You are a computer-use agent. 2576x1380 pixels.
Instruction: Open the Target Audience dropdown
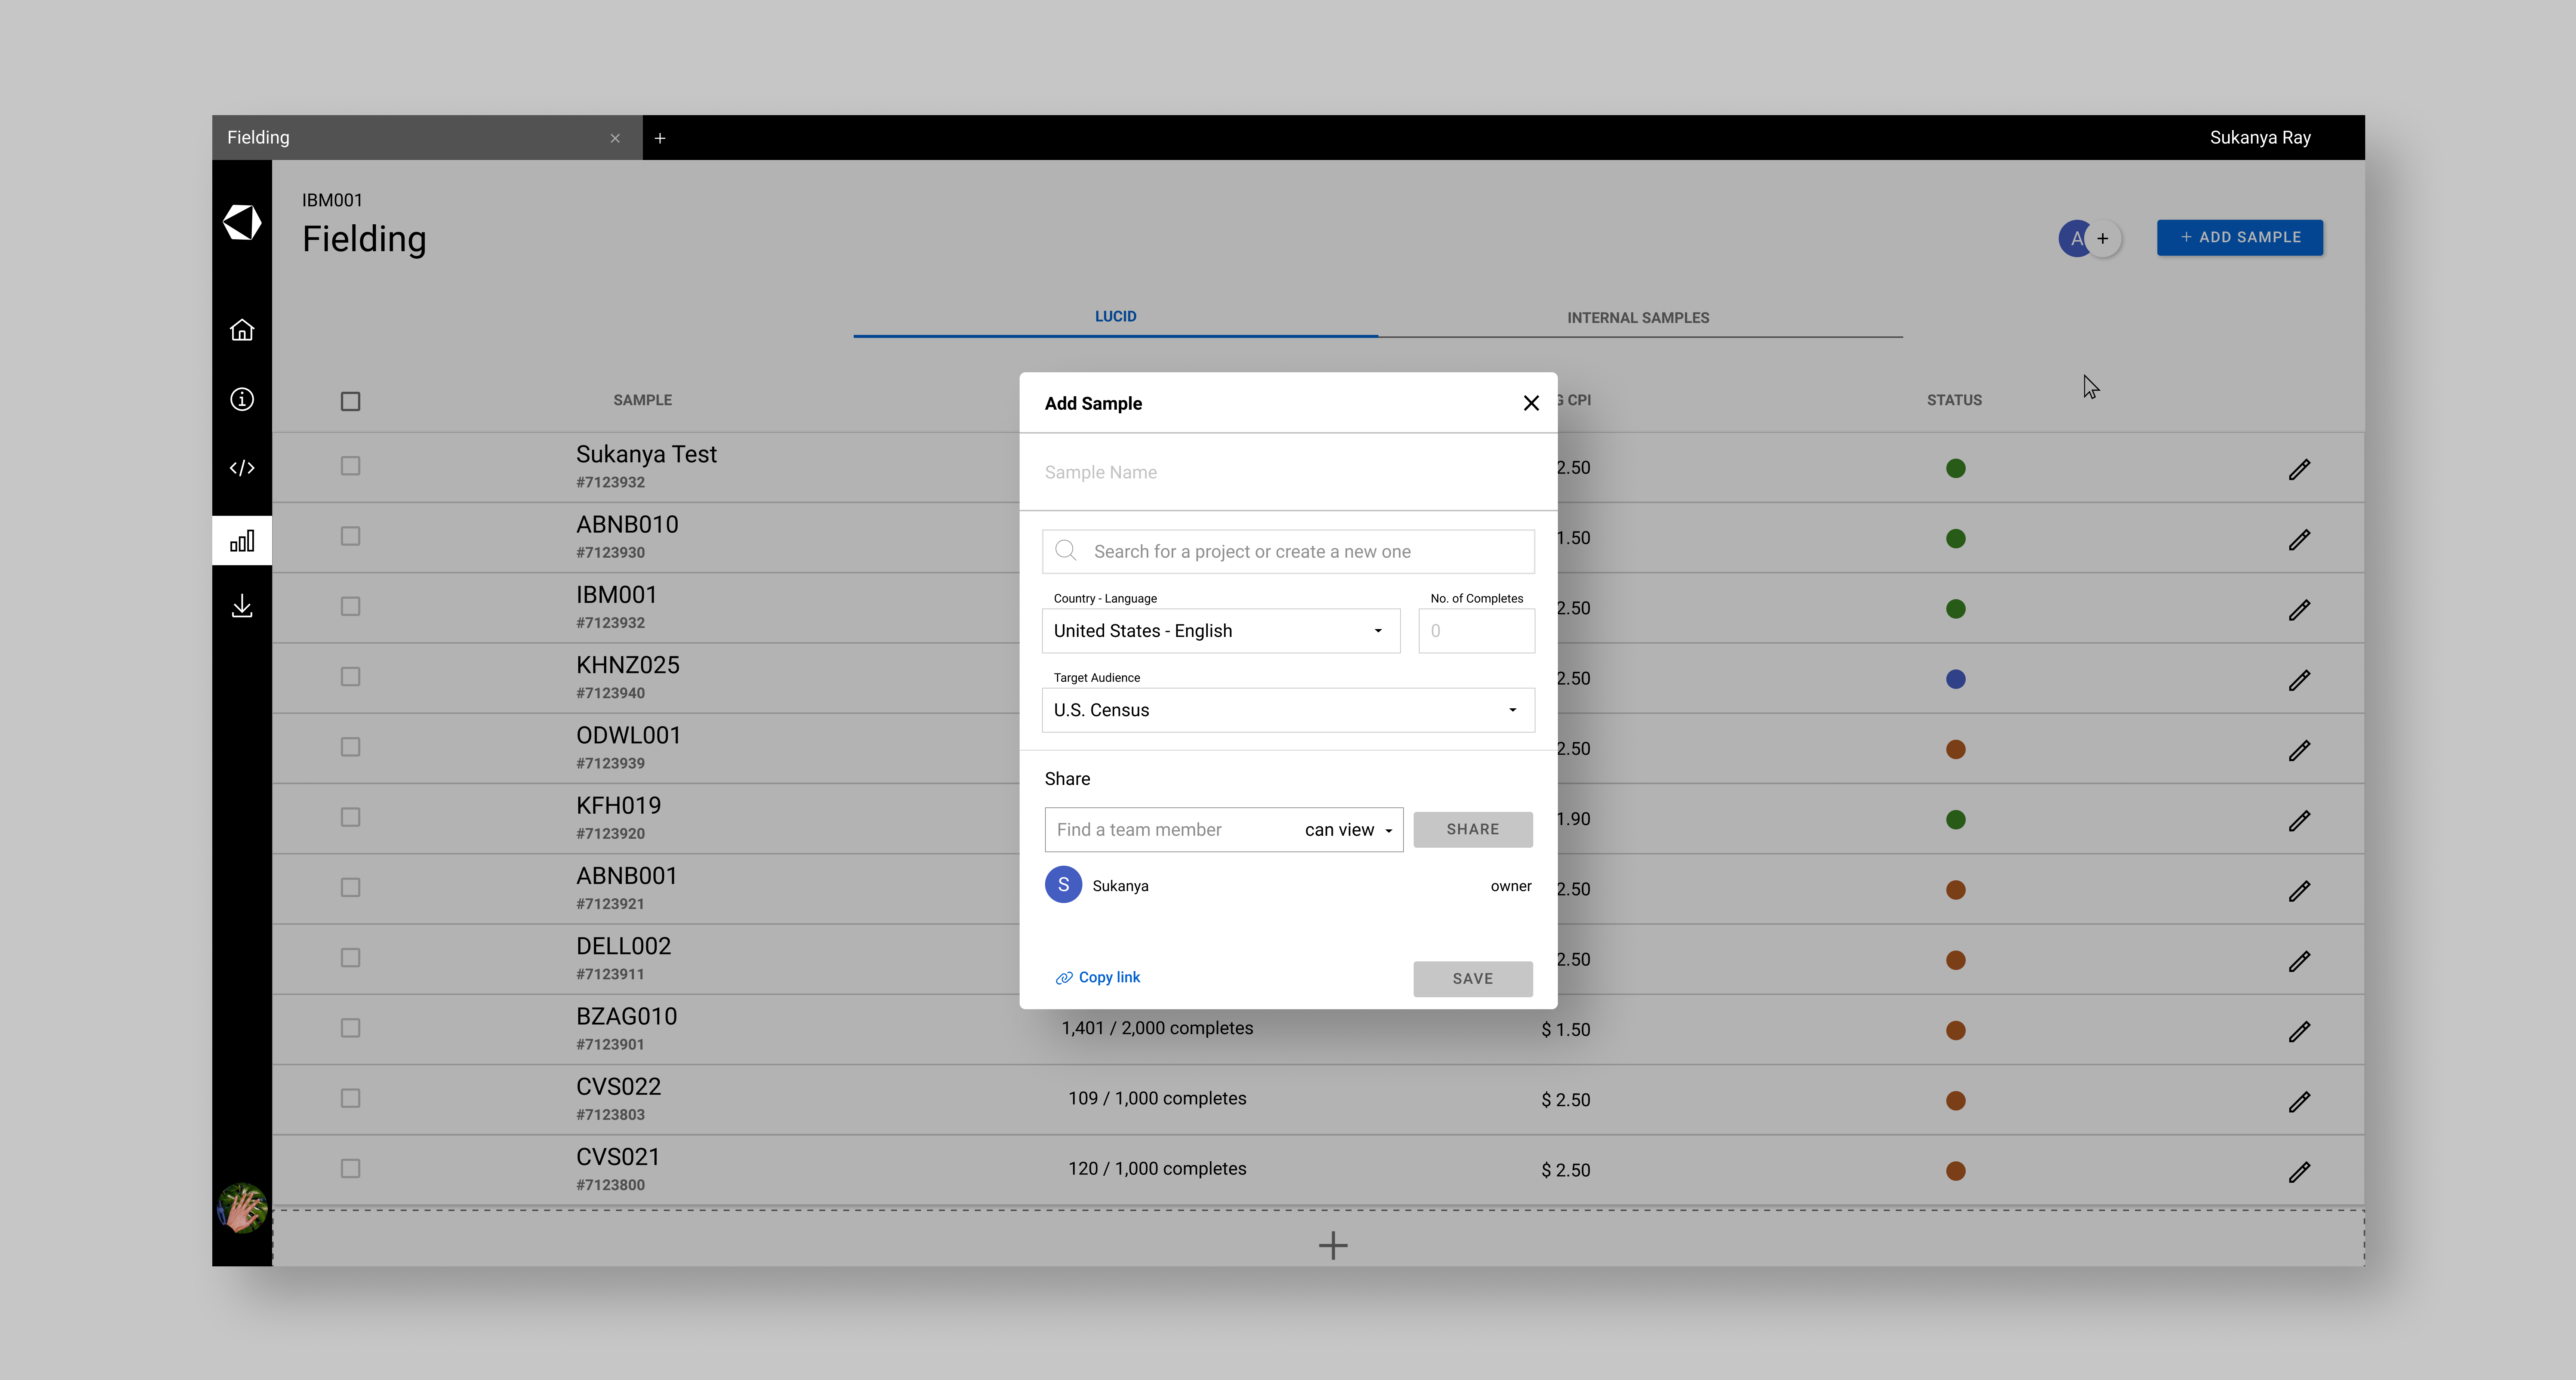click(1288, 710)
